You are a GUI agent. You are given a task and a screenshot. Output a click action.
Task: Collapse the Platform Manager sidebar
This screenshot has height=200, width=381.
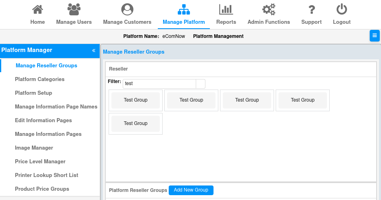94,50
